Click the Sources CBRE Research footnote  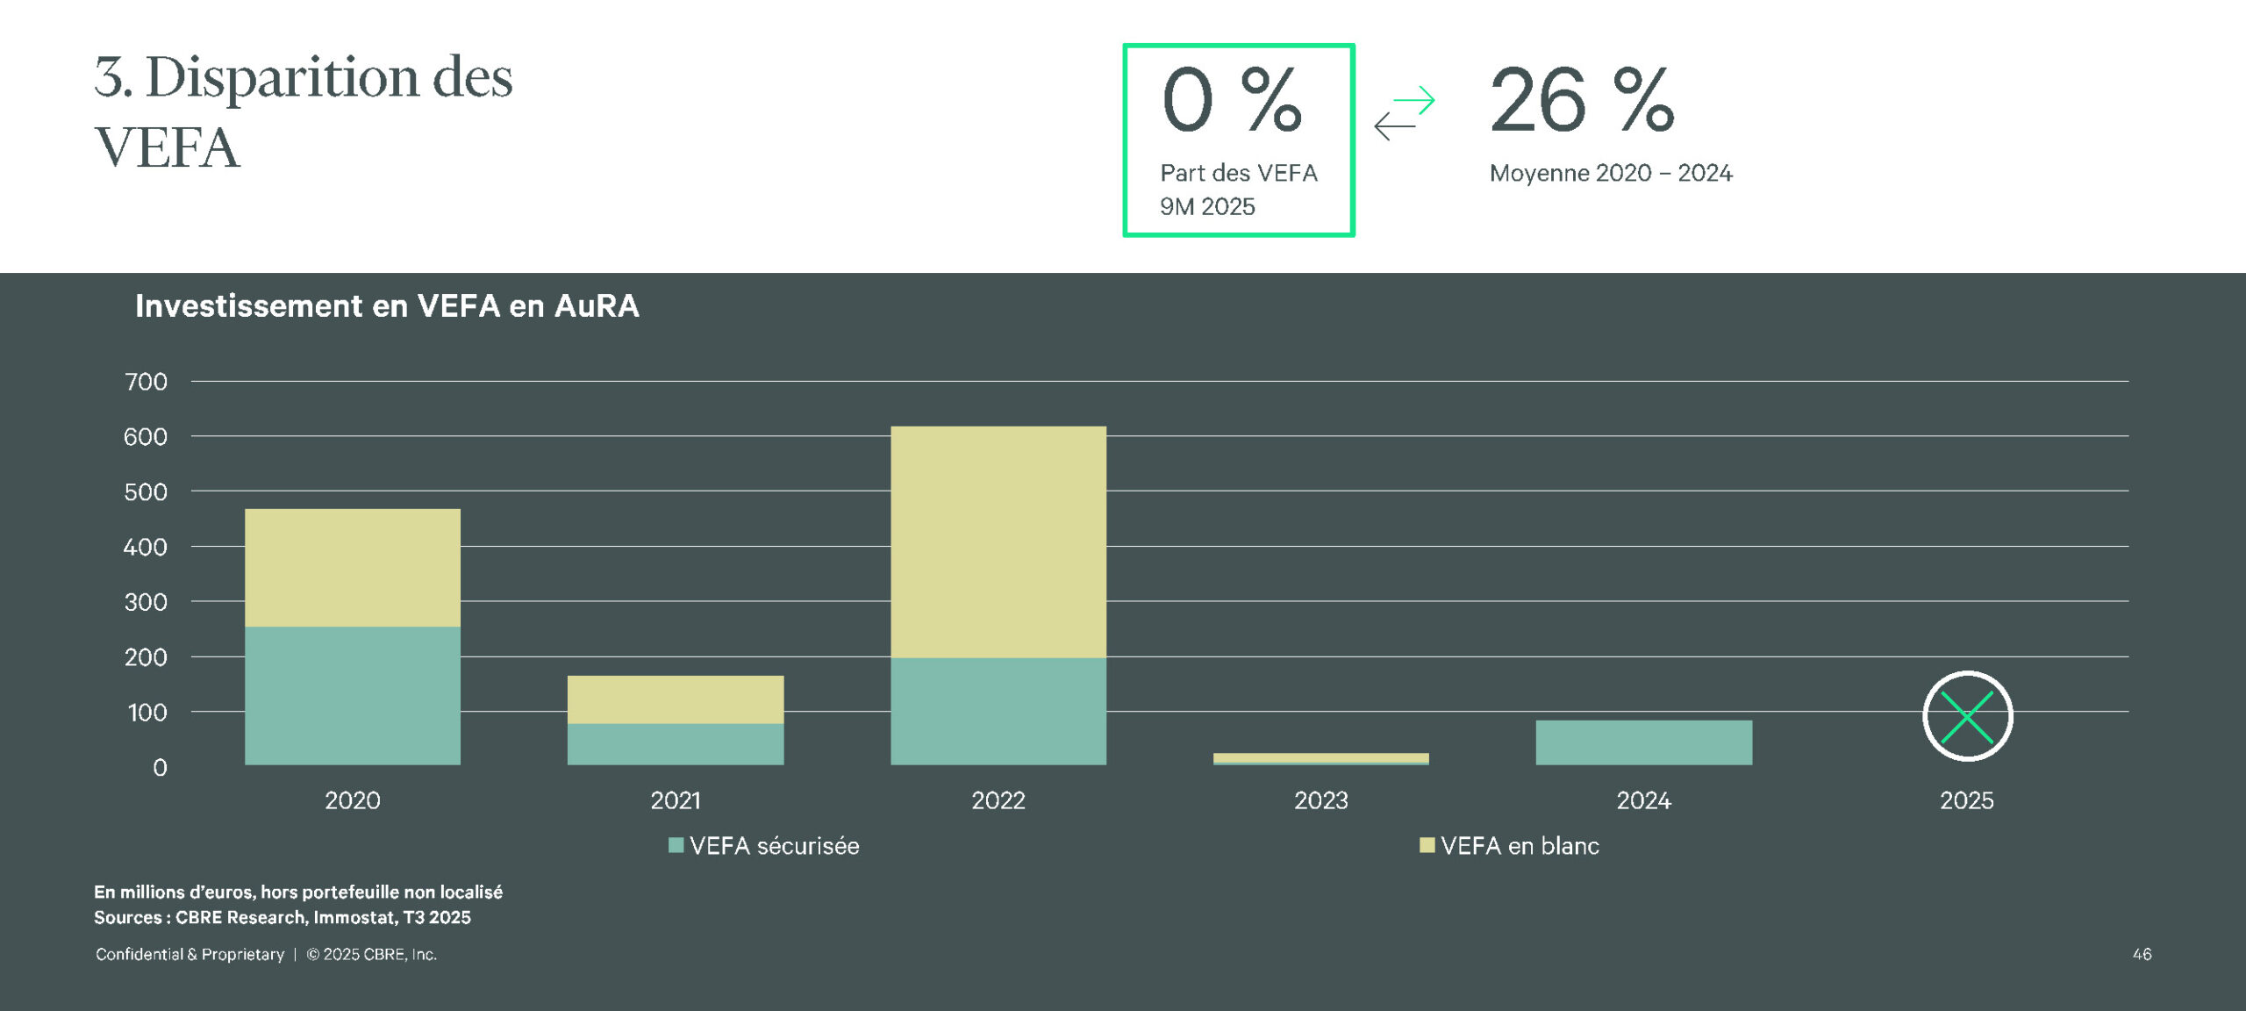283,917
